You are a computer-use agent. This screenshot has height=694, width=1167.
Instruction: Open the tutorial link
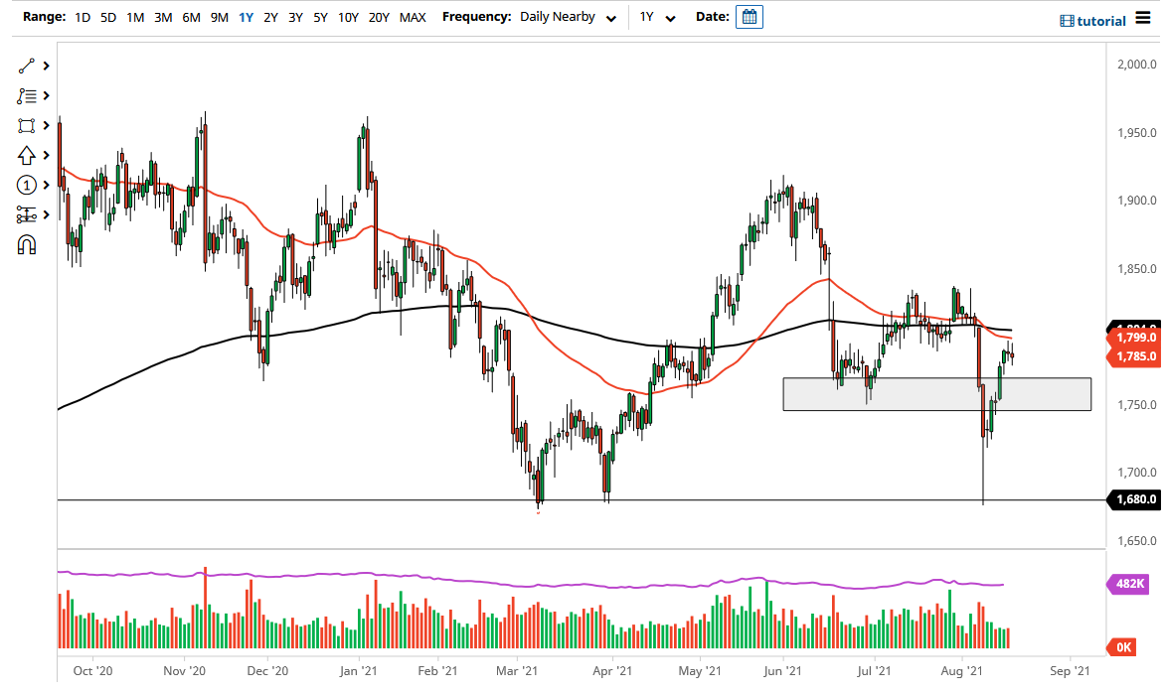1100,22
